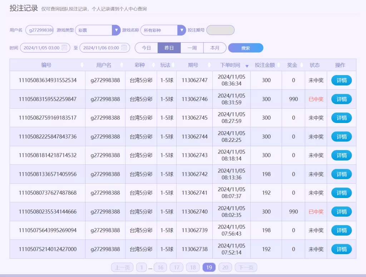Select the 昨日 time range tab
Viewport: 366px width, 277px height.
pyautogui.click(x=169, y=48)
